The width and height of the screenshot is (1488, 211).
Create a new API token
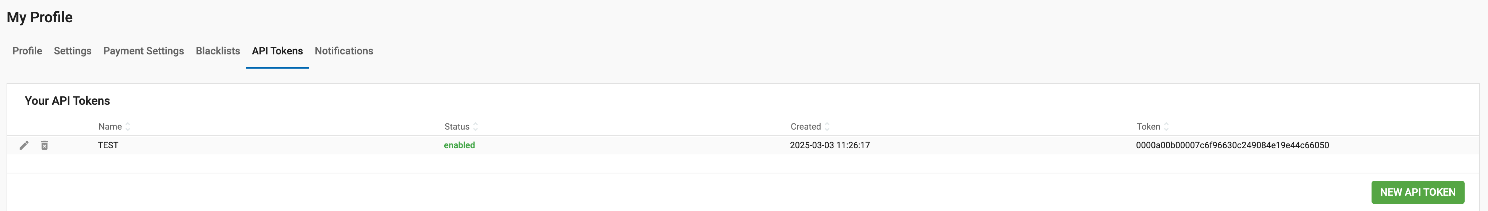coord(1417,192)
